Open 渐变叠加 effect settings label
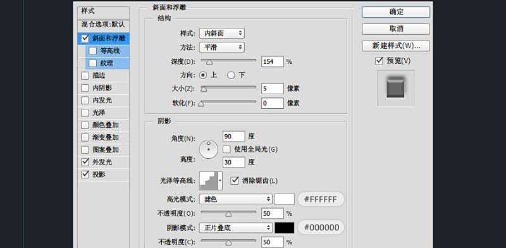Image resolution: width=506 pixels, height=248 pixels. coord(106,137)
